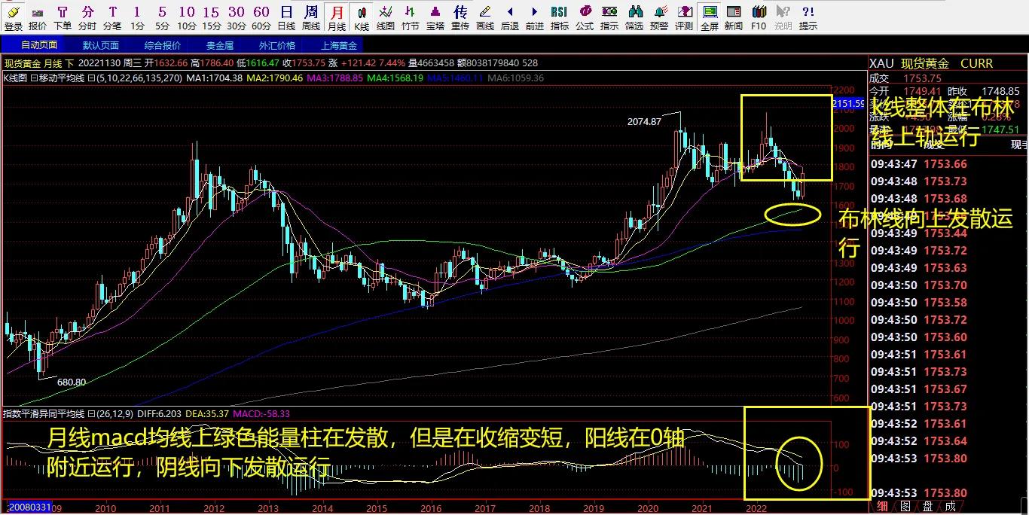The width and height of the screenshot is (1029, 515).
Task: Switch chart period to 周线 weekly
Action: 312,15
